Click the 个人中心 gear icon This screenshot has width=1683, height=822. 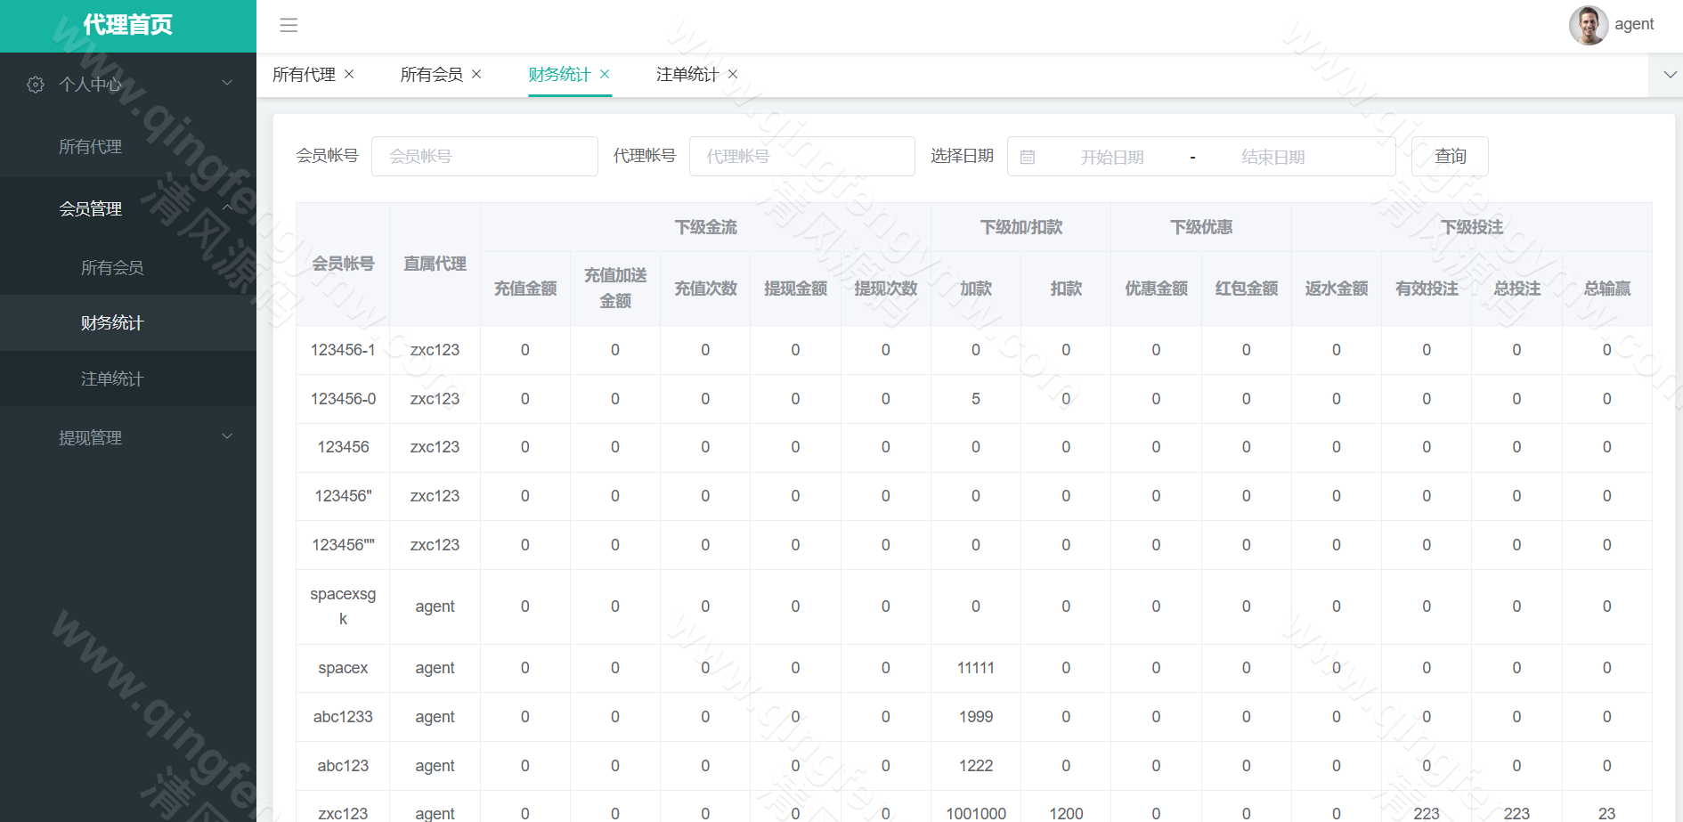(x=36, y=85)
